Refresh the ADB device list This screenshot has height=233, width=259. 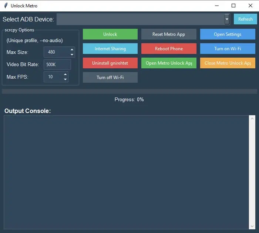click(x=245, y=19)
